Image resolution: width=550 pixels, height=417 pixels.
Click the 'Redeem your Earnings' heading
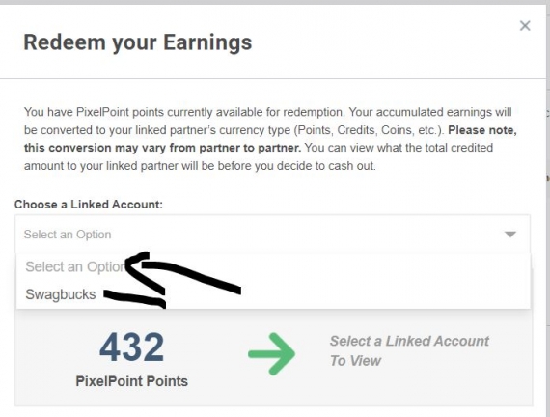point(137,42)
